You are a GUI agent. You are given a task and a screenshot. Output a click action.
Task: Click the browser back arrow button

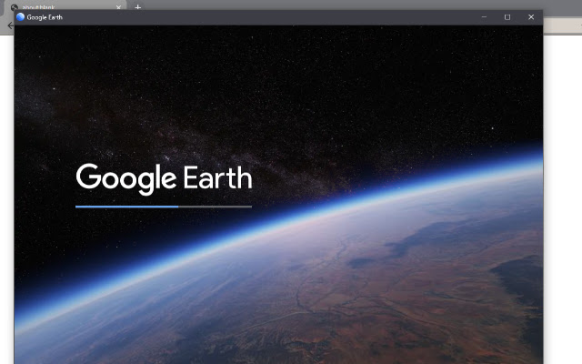[x=10, y=25]
